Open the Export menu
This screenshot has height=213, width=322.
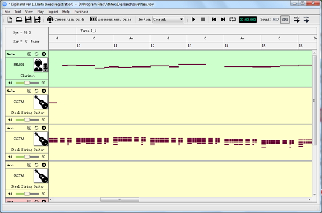53,12
